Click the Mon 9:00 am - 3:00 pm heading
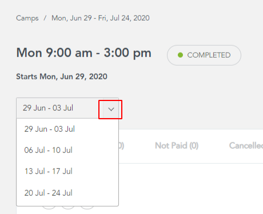This screenshot has height=214, width=263. (84, 53)
